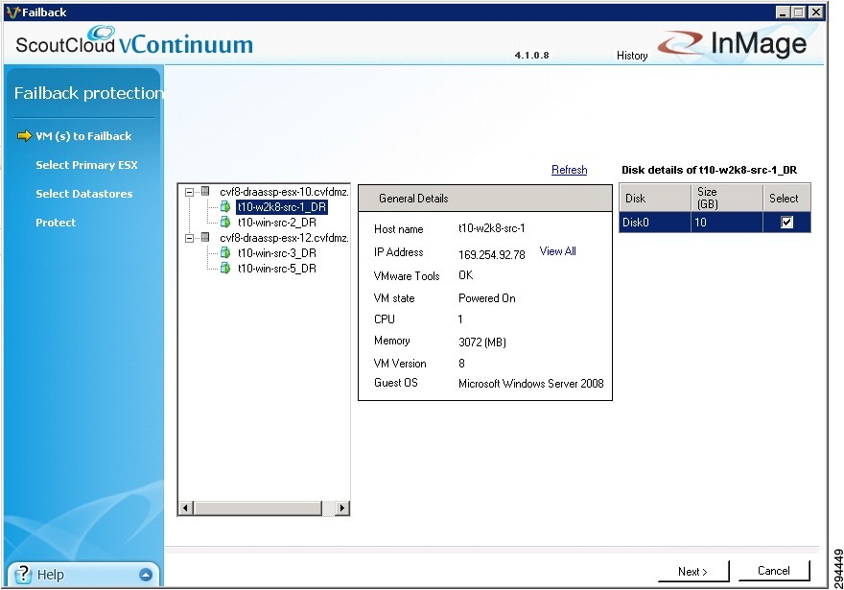Image resolution: width=844 pixels, height=590 pixels.
Task: Click the Size (GB) column header
Action: (x=727, y=198)
